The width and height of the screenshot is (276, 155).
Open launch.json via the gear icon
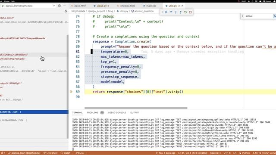click(x=60, y=6)
